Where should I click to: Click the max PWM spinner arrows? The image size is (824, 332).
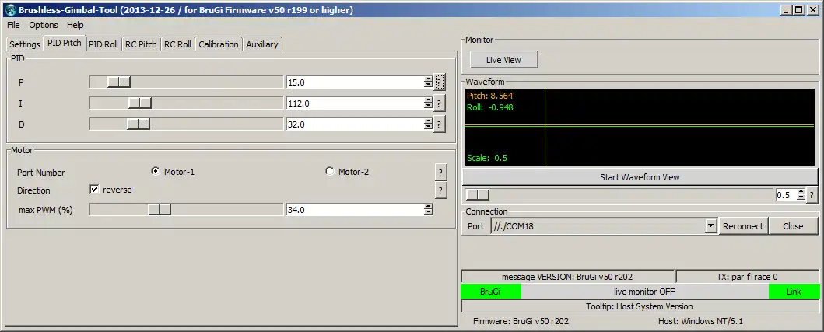[428, 210]
